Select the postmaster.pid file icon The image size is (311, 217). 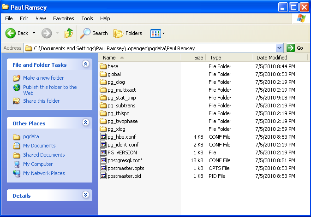[103, 176]
